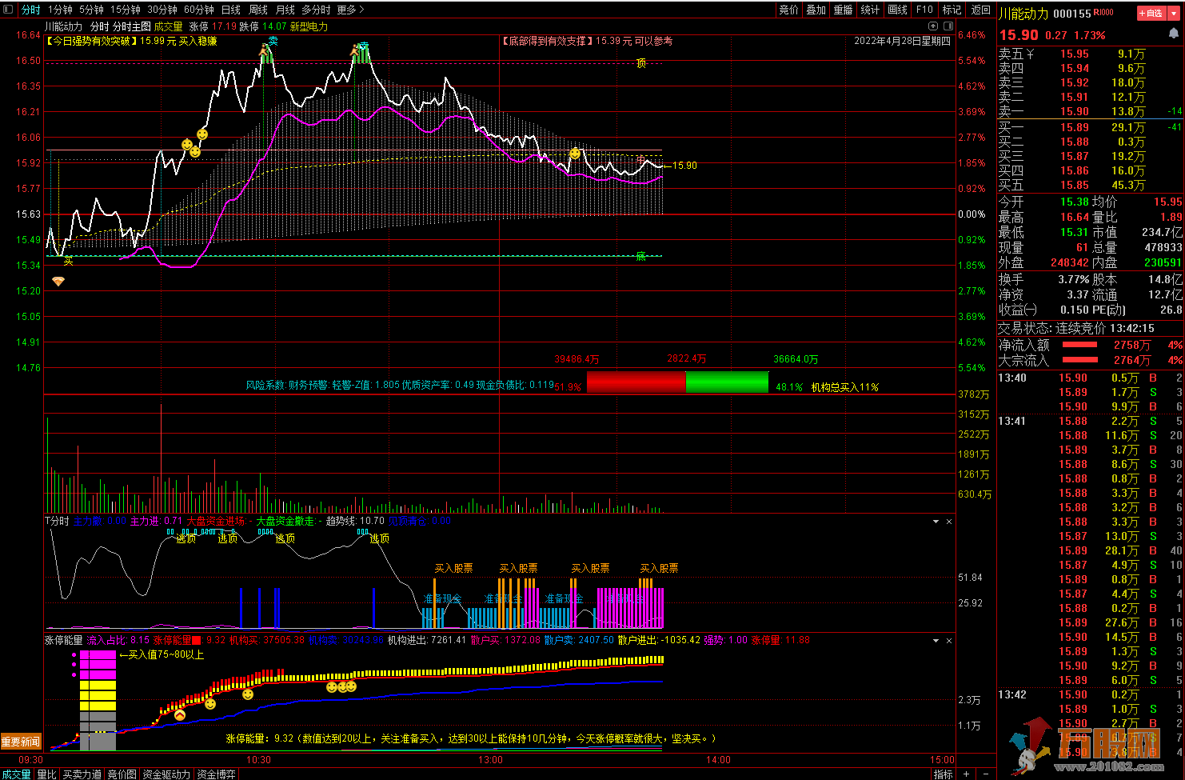Click the smiley signal near 15.92 at mid-session
The width and height of the screenshot is (1185, 780).
click(575, 154)
